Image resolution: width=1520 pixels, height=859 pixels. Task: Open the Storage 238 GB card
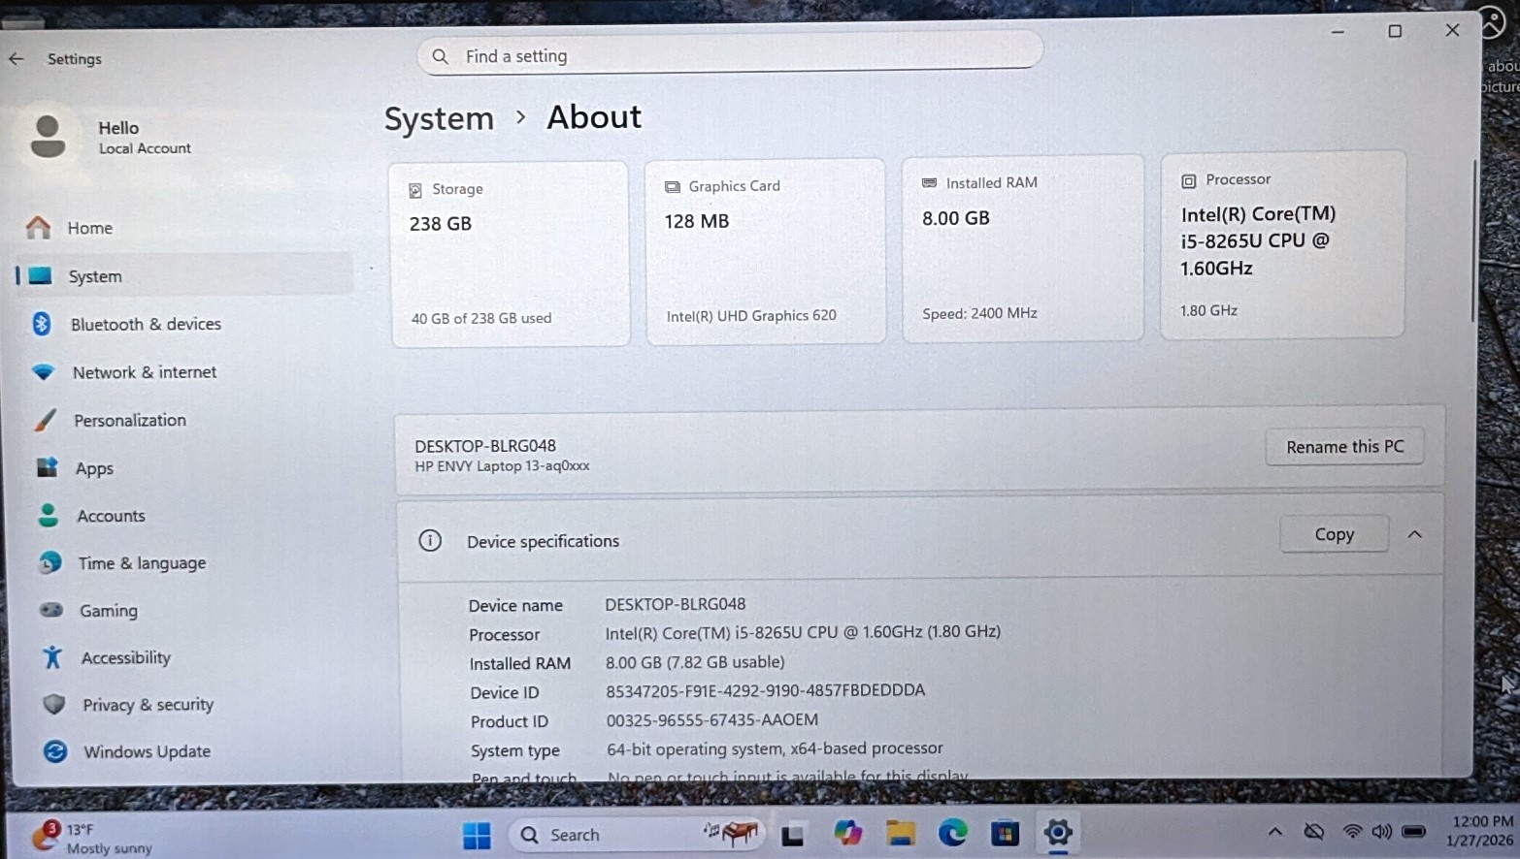[x=510, y=254]
